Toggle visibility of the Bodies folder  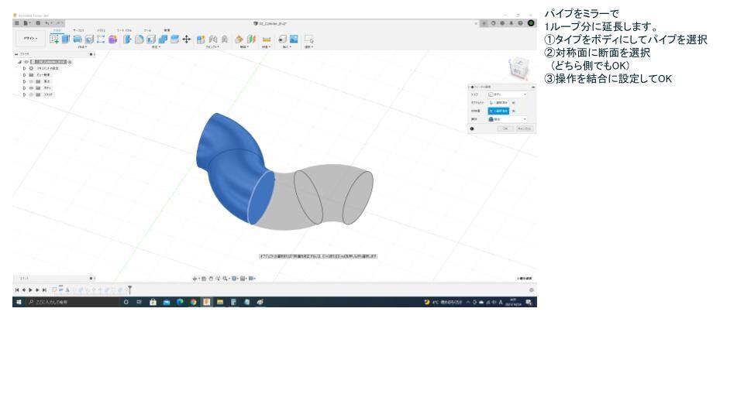(31, 88)
